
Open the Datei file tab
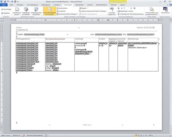click(x=4, y=5)
